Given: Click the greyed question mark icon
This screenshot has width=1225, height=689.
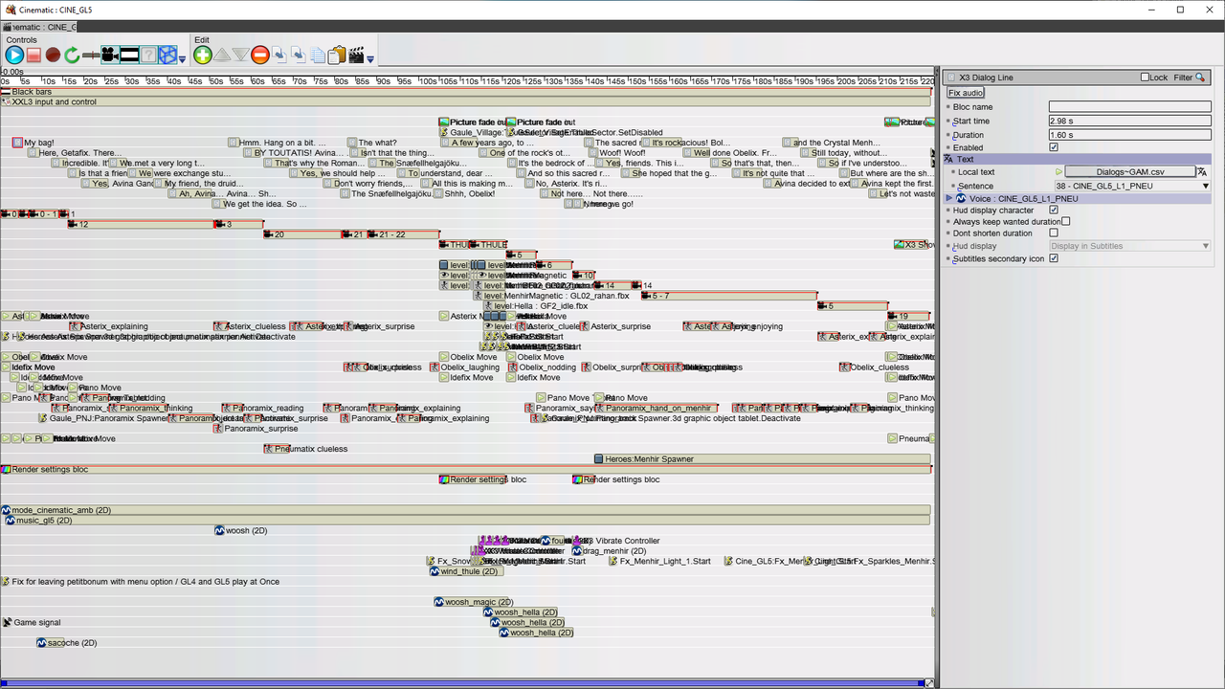Looking at the screenshot, I should (148, 56).
